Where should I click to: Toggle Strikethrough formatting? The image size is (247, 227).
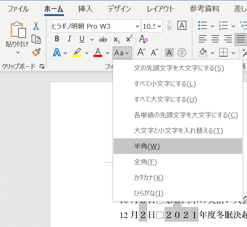pos(103,39)
